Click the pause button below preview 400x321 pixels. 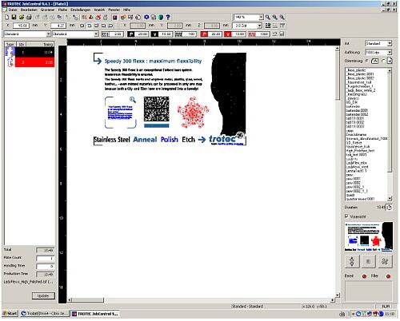pyautogui.click(x=369, y=261)
